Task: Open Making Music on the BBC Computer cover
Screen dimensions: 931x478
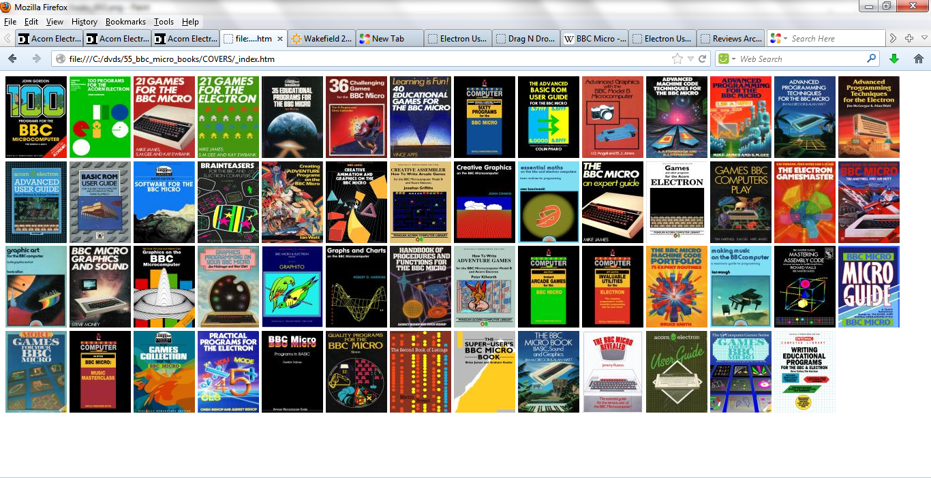Action: pos(741,287)
